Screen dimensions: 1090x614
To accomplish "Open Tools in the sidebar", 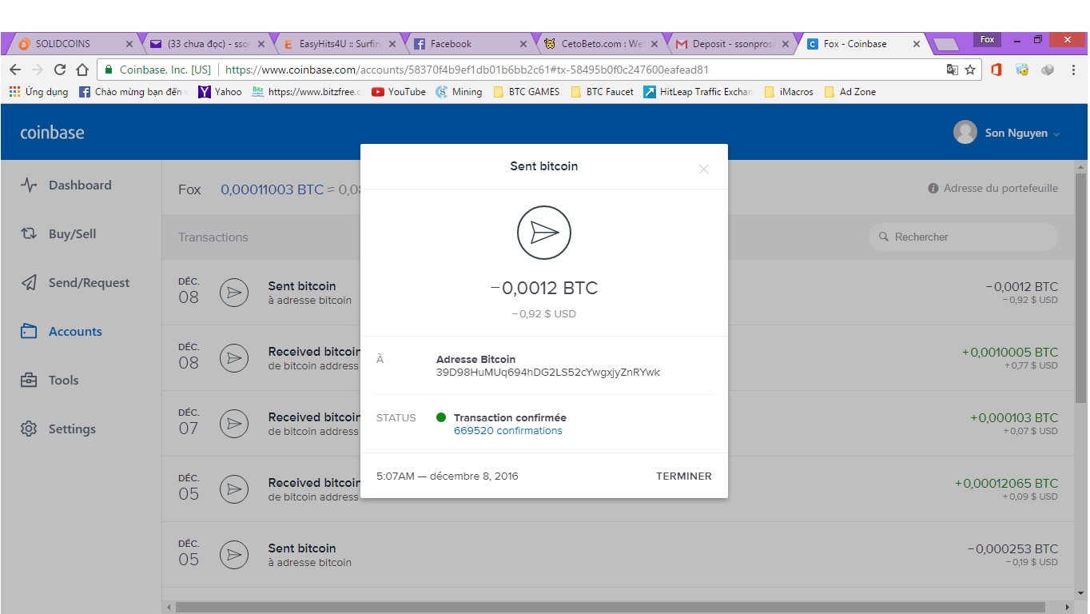I will pyautogui.click(x=63, y=381).
